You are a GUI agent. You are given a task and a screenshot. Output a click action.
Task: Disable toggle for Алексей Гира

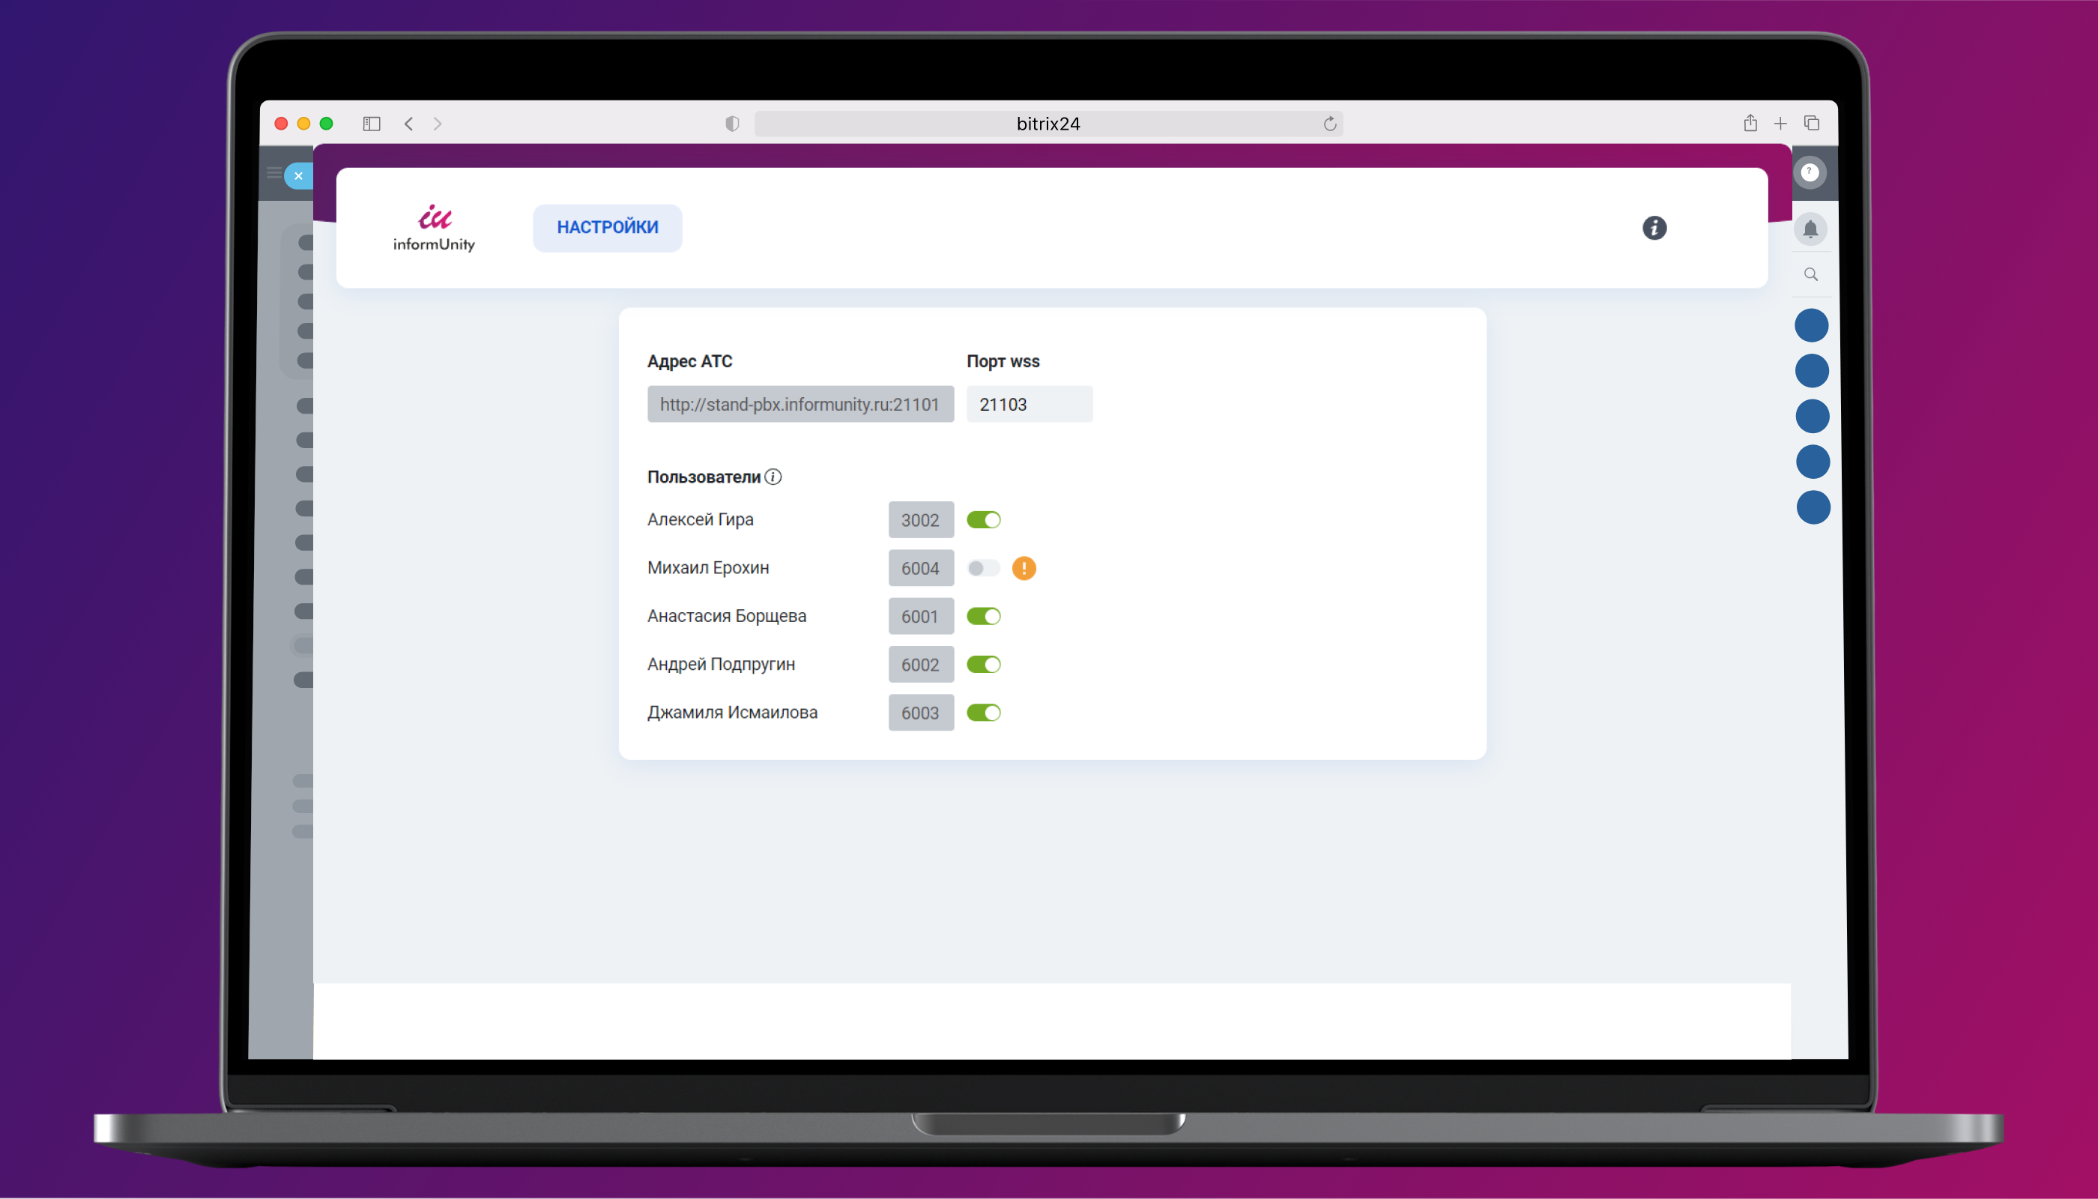coord(983,519)
